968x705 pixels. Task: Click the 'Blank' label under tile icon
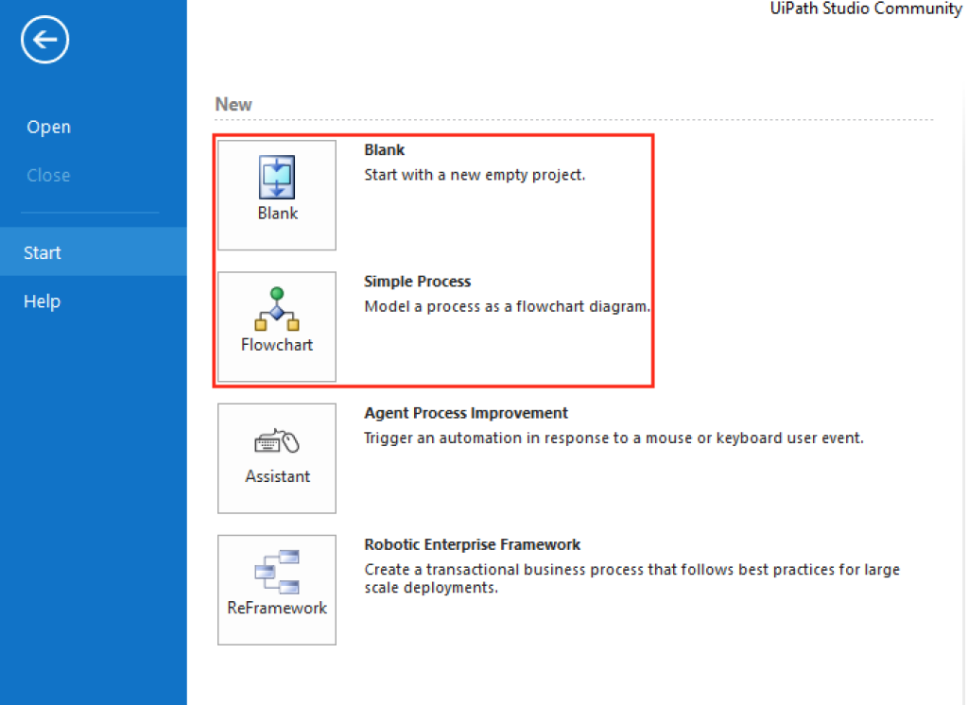tap(277, 214)
